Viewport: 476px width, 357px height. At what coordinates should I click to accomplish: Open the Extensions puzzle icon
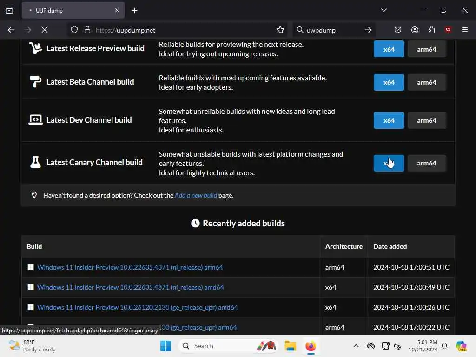[431, 30]
